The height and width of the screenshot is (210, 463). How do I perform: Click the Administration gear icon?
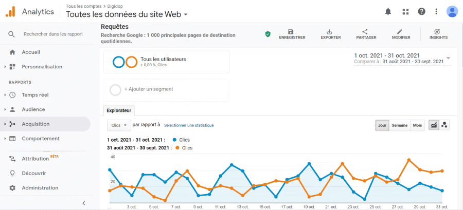(x=12, y=187)
